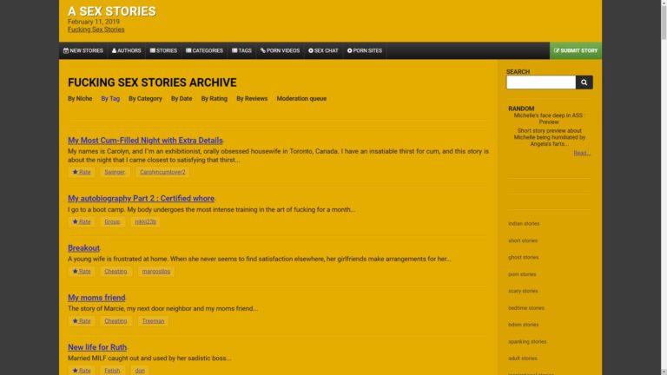
Task: Go to Authors in navigation bar
Action: pyautogui.click(x=126, y=50)
